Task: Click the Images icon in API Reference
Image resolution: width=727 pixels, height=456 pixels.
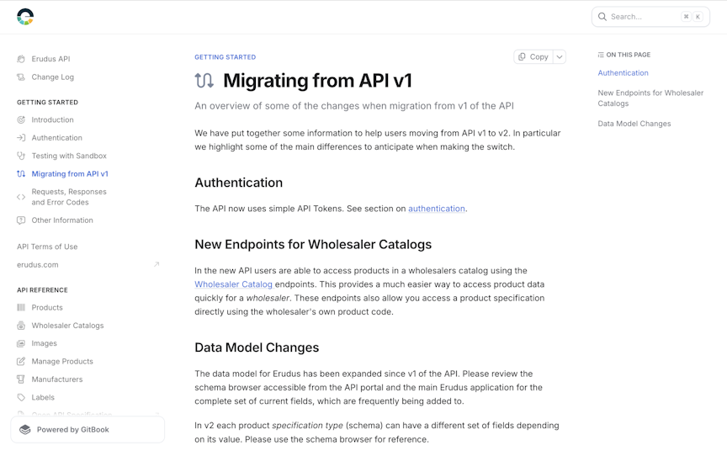Action: (21, 343)
